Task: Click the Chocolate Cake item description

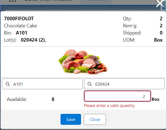Action: click(21, 26)
